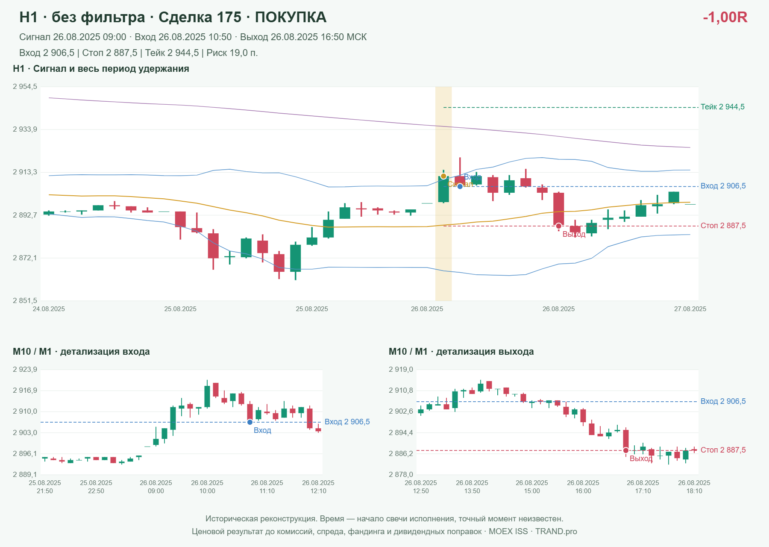Click the 2 923,9 axis value in entry chart
Image resolution: width=769 pixels, height=547 pixels.
coord(25,370)
